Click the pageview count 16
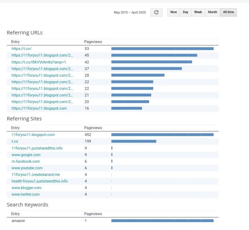Screen dimensions: 249x230 pyautogui.click(x=87, y=108)
